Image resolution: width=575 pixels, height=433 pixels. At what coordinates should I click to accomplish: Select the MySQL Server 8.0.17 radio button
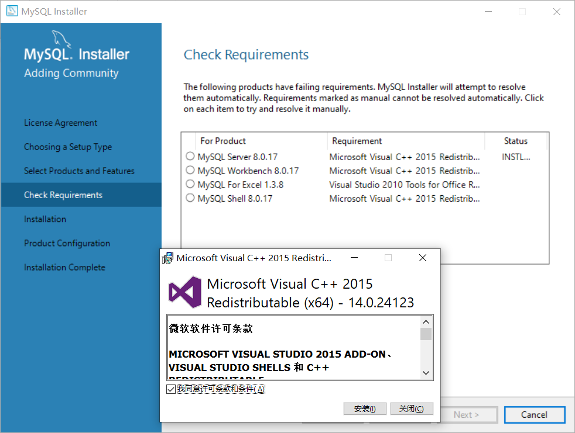pyautogui.click(x=190, y=156)
